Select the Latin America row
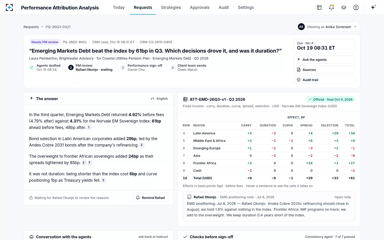The height and width of the screenshot is (240, 384). pos(269,133)
